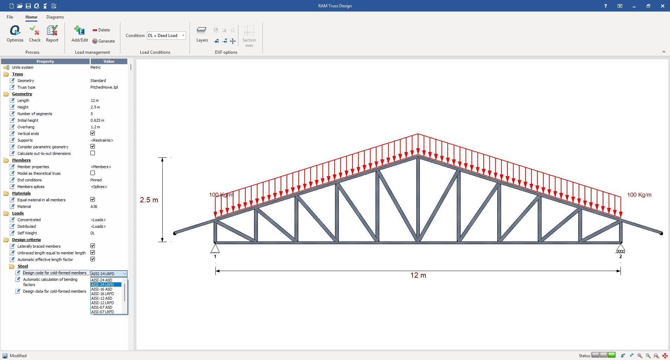Image resolution: width=670 pixels, height=360 pixels.
Task: Click the Help question mark icon
Action: [605, 6]
